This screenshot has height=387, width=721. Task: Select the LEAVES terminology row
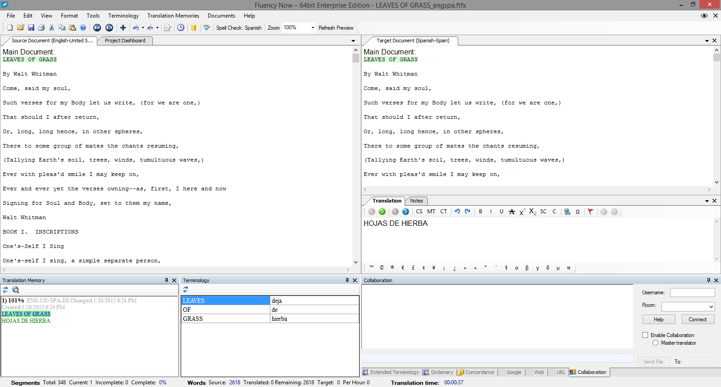[x=270, y=301]
